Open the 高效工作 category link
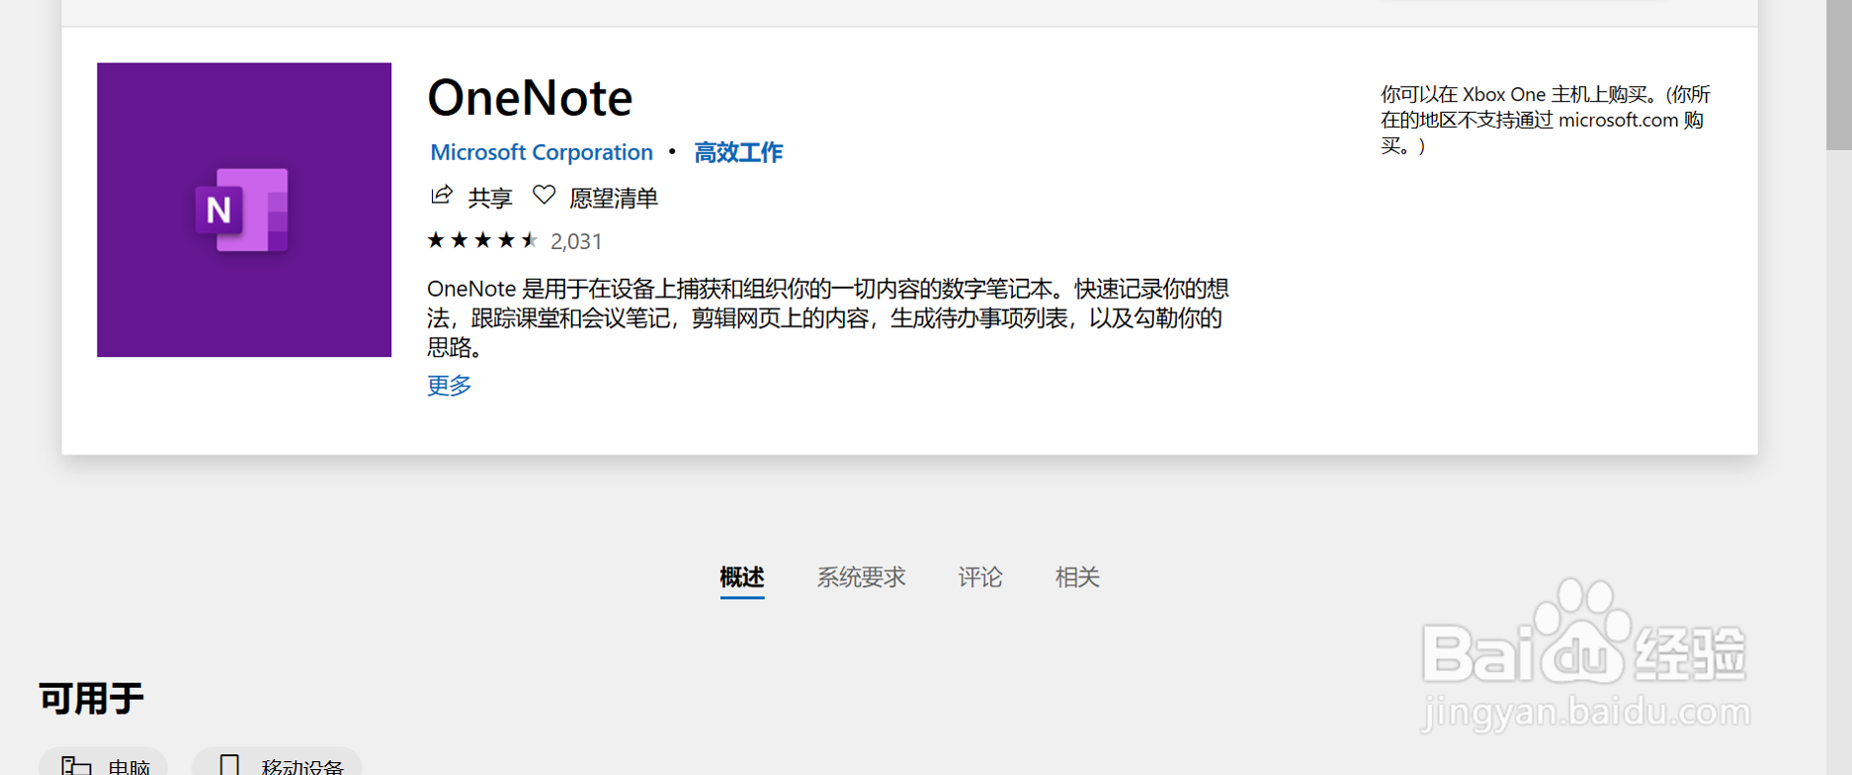This screenshot has height=775, width=1852. [x=738, y=152]
